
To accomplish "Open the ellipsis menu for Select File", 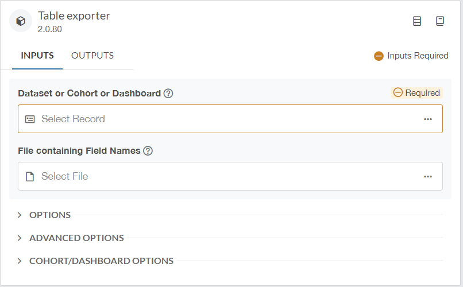I will [x=428, y=176].
